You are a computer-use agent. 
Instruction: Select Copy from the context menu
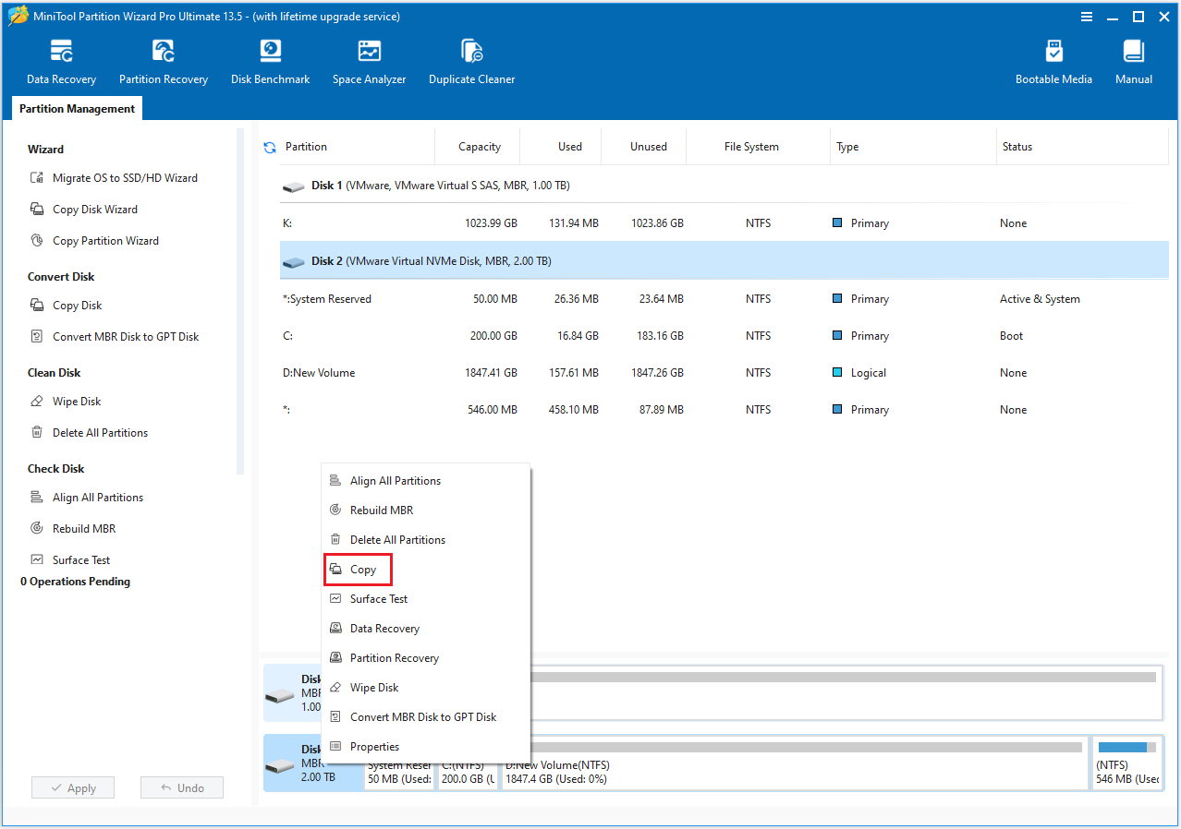[x=358, y=569]
